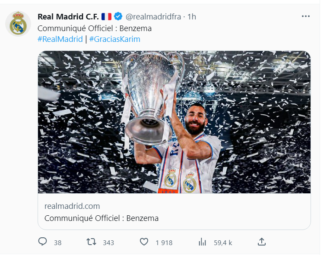Viewport: 333px width, 255px height.
Task: Open the trophy celebration card image
Action: [174, 122]
